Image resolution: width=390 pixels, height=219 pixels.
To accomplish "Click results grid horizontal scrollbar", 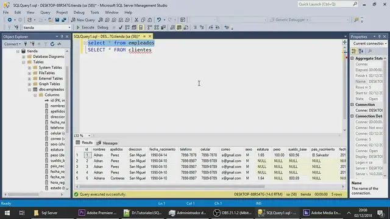I will pyautogui.click(x=172, y=187).
